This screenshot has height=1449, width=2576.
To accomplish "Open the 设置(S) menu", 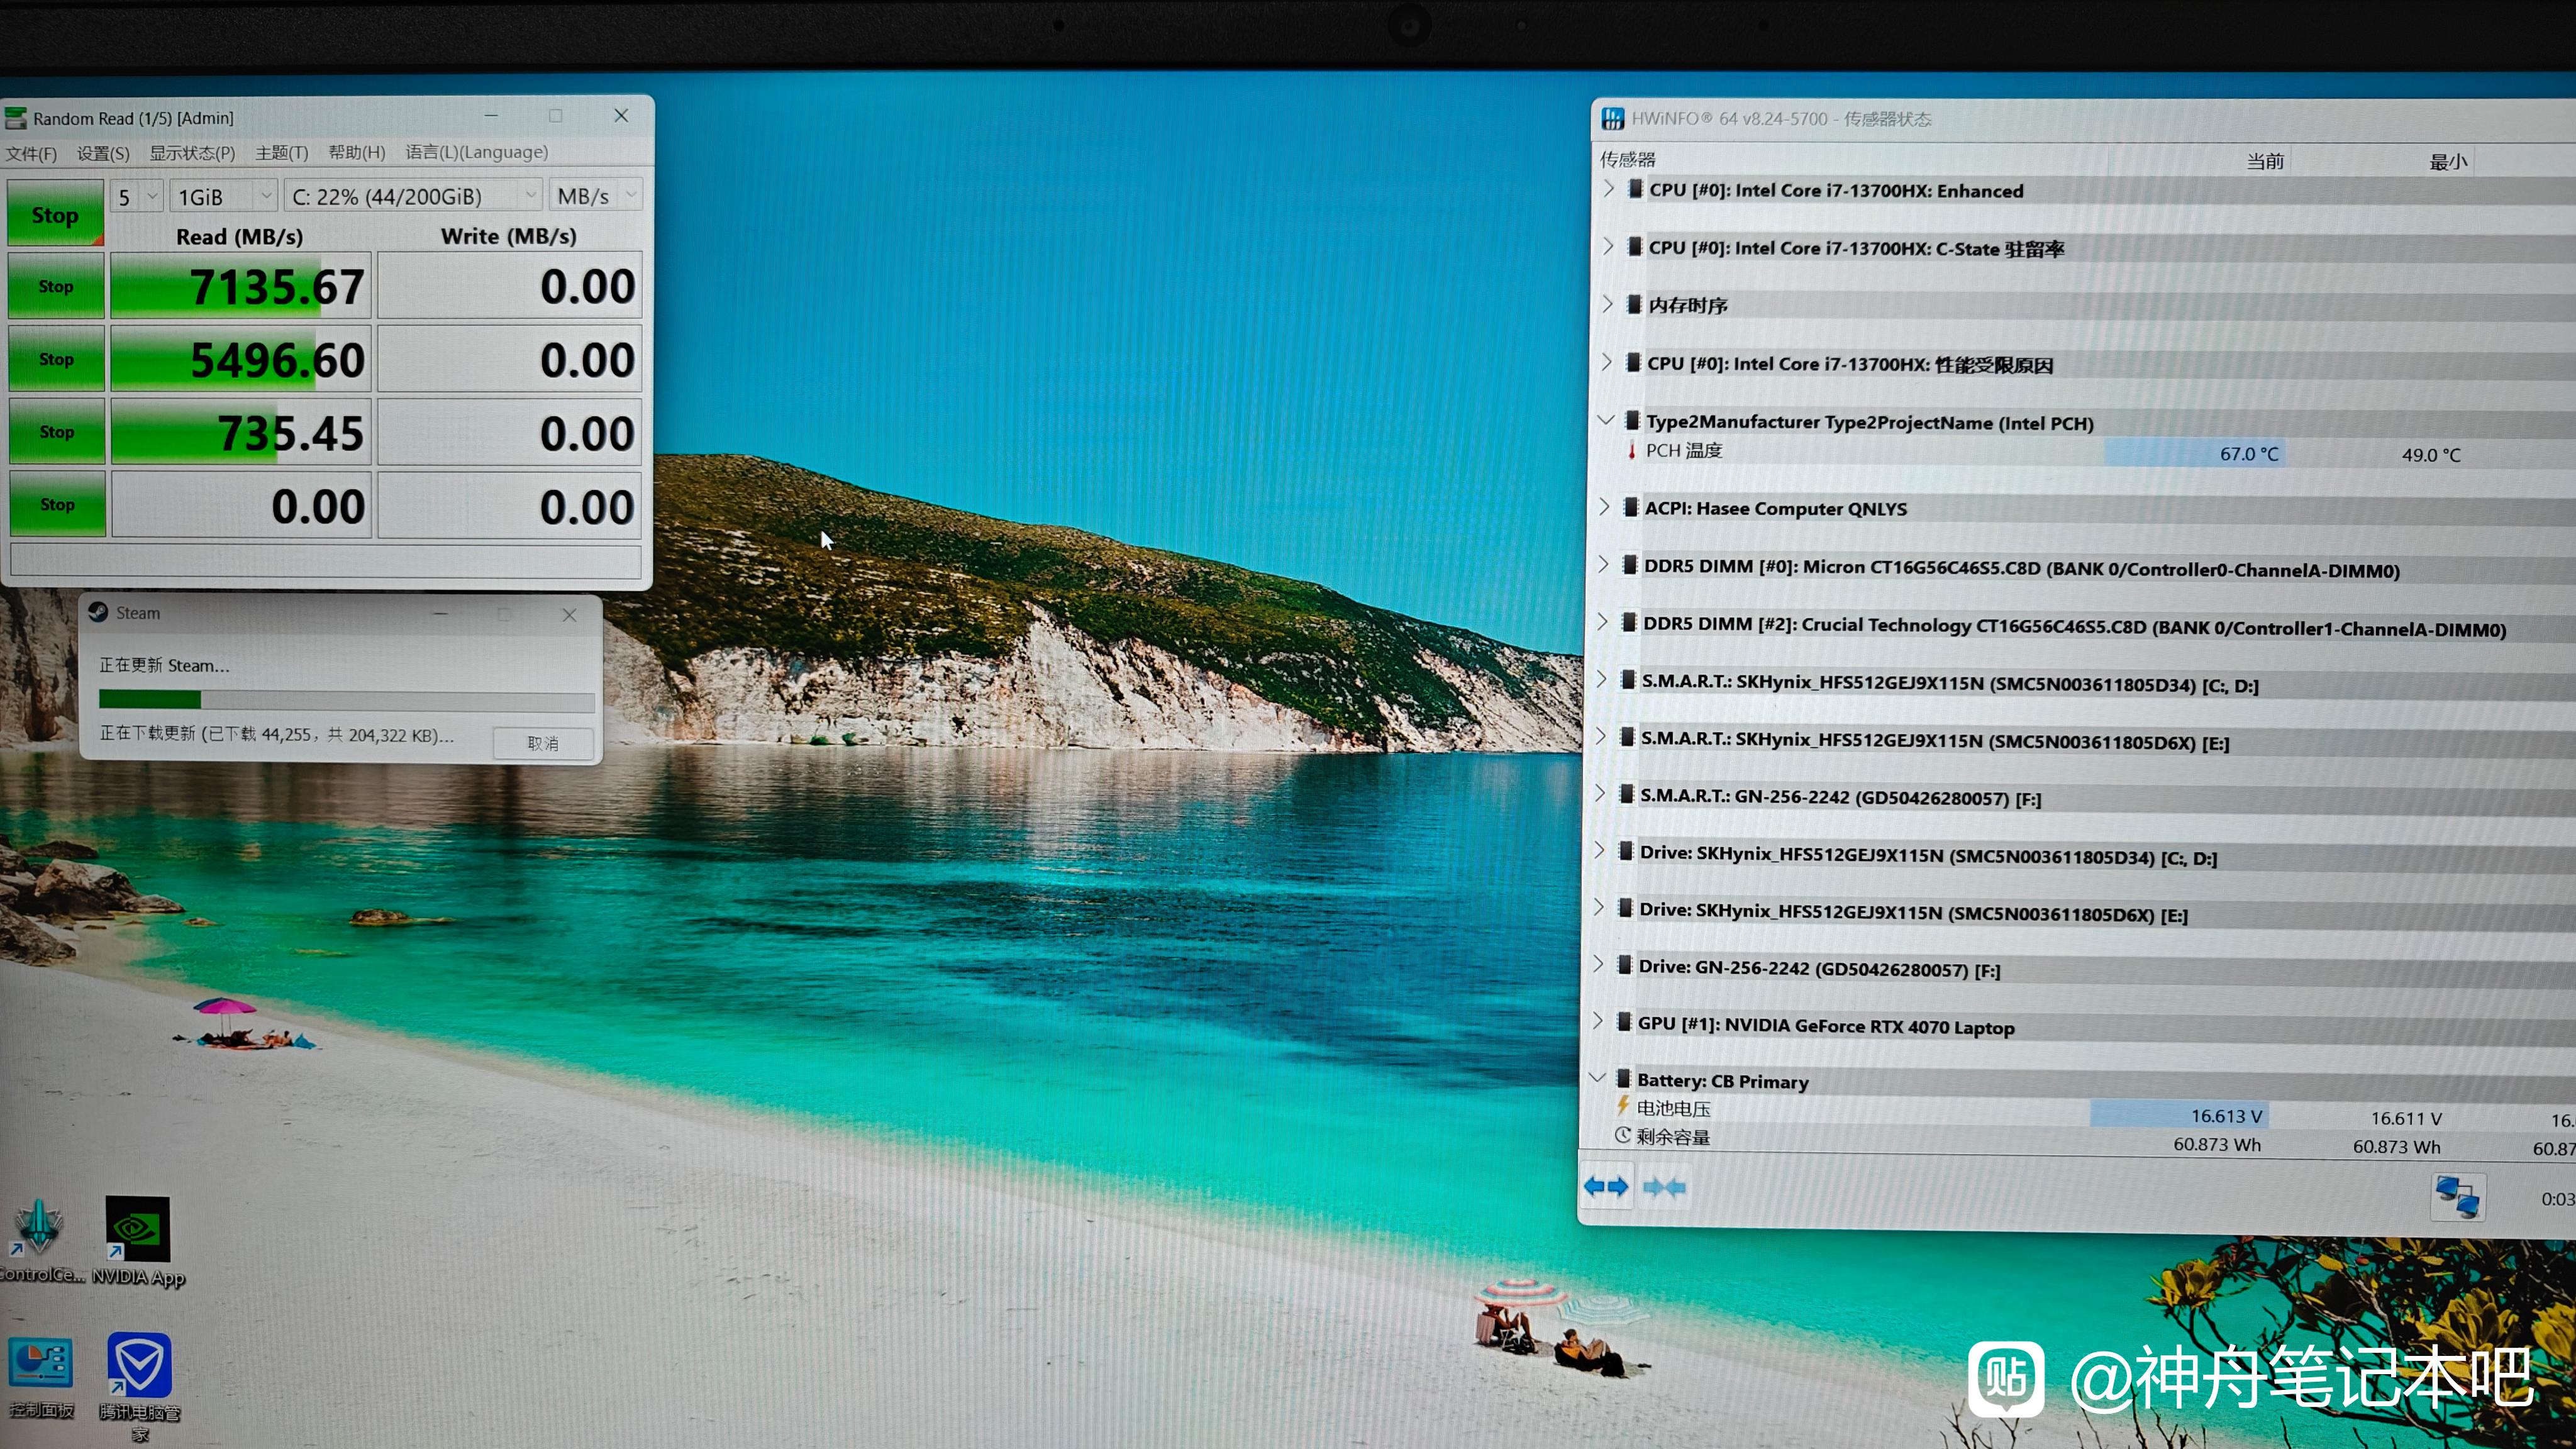I will pos(103,153).
